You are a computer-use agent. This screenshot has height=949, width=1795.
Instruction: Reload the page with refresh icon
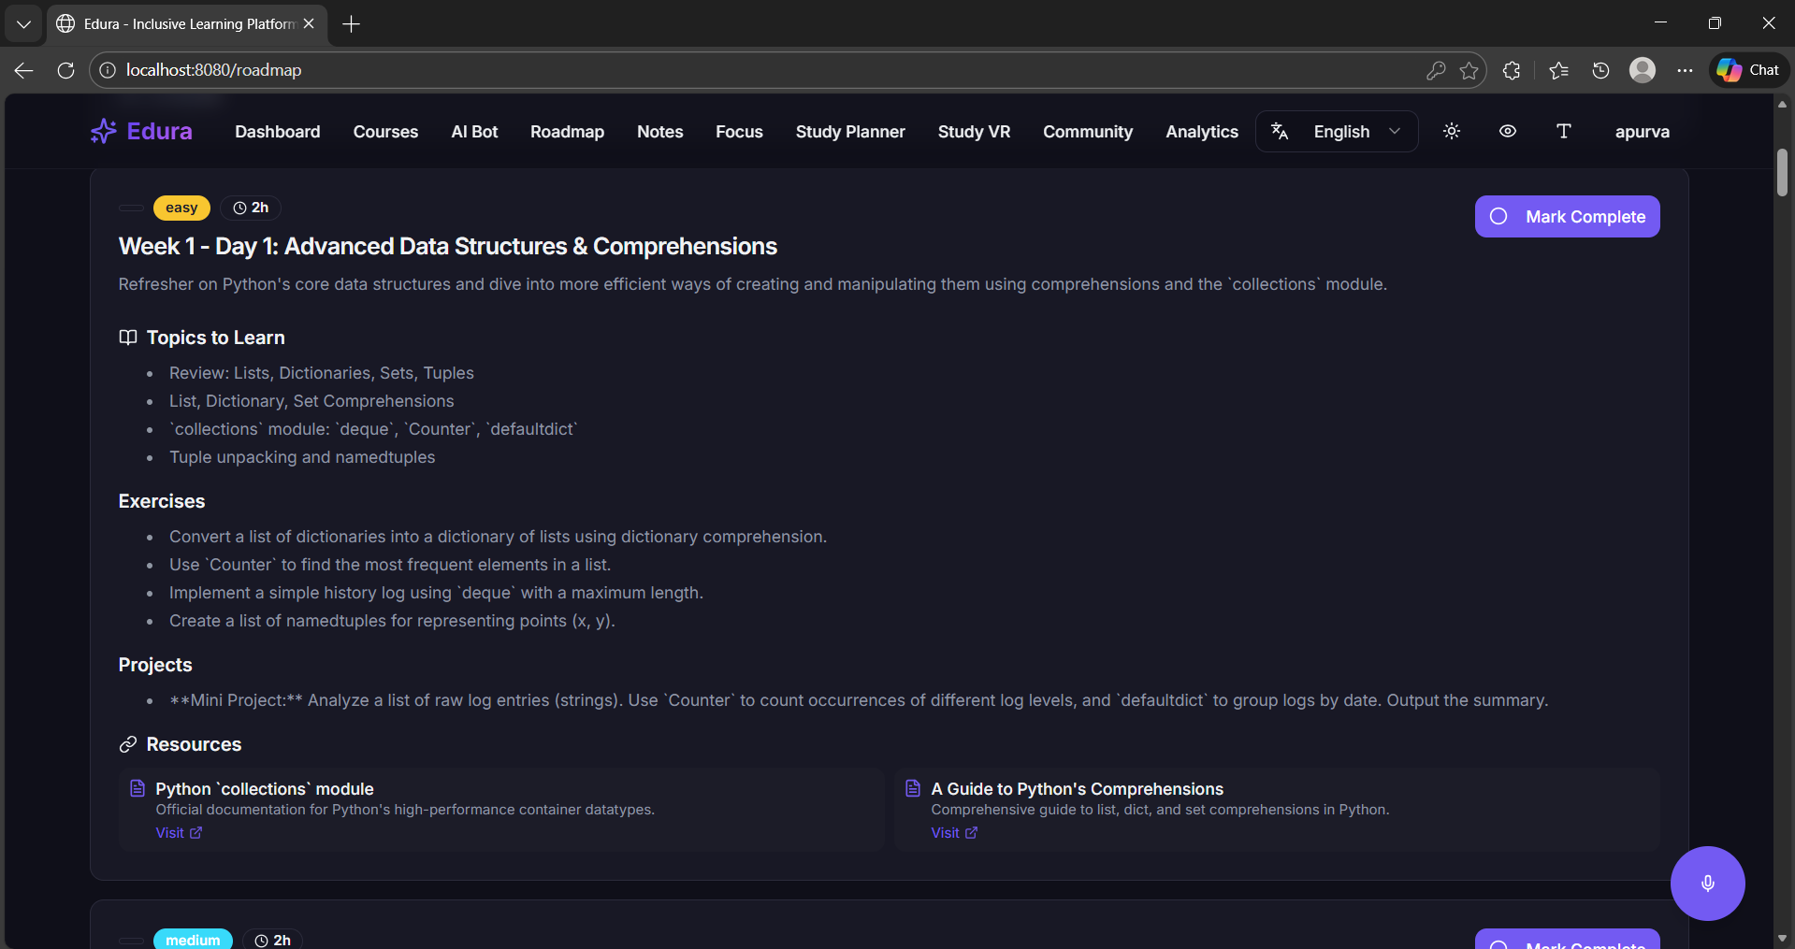coord(65,70)
